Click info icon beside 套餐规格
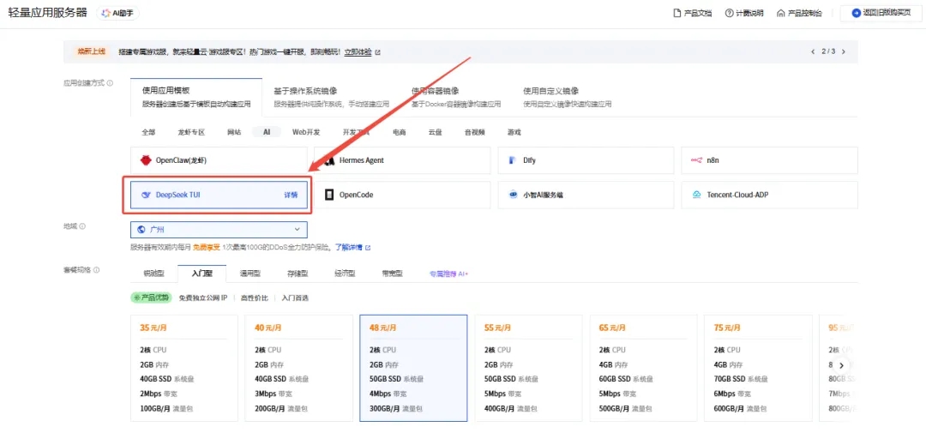Viewport: 926px width, 433px height. tap(96, 270)
